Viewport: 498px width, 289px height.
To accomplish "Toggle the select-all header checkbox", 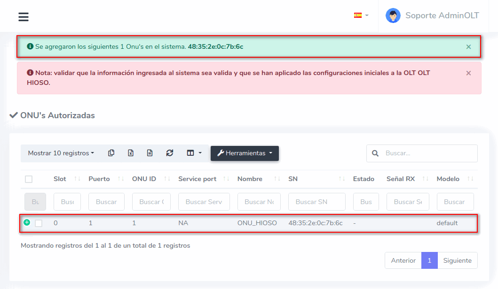I will pos(29,179).
